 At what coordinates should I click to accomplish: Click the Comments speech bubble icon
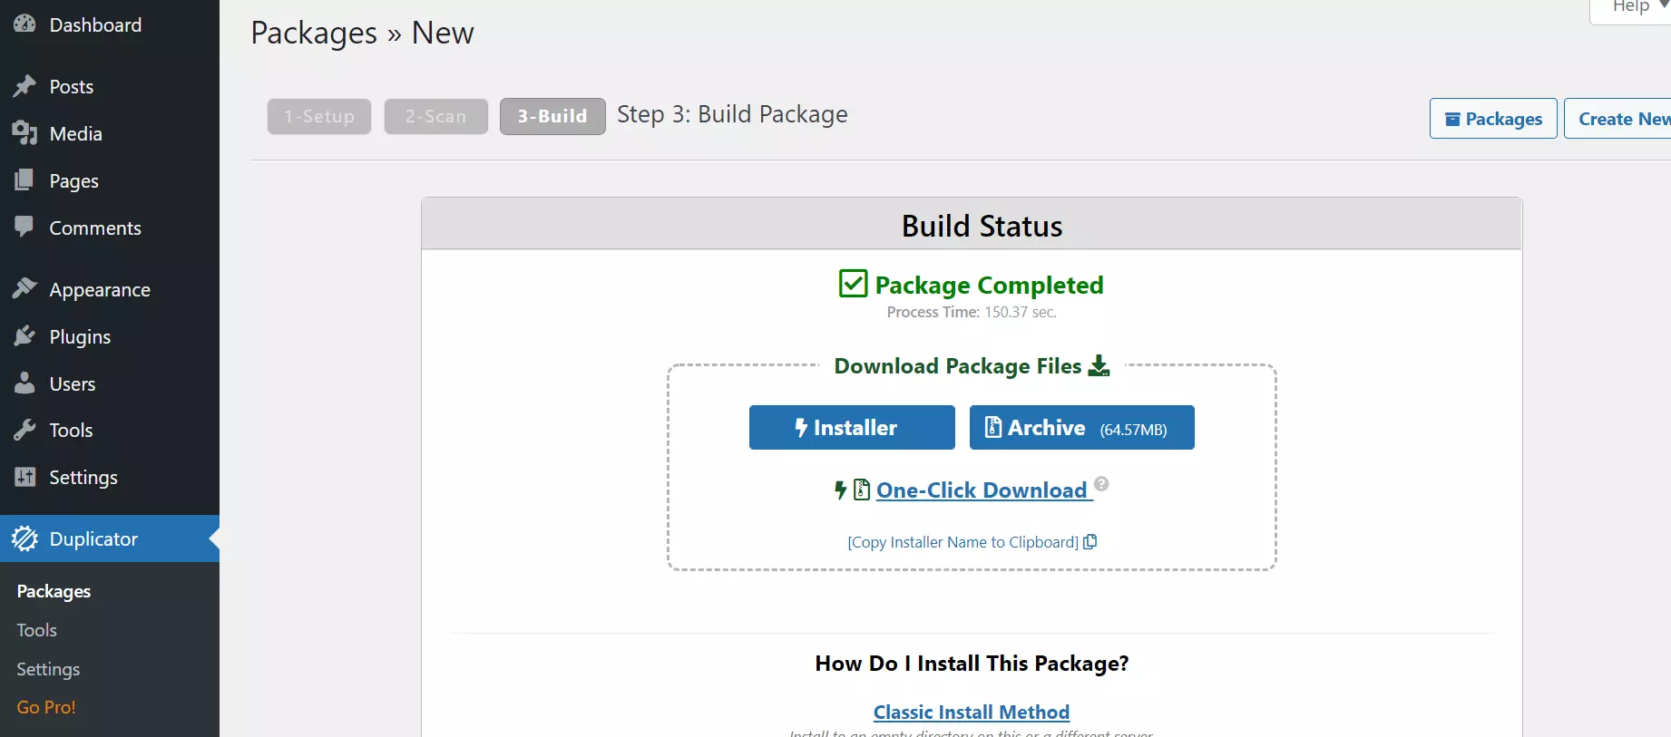pyautogui.click(x=24, y=228)
